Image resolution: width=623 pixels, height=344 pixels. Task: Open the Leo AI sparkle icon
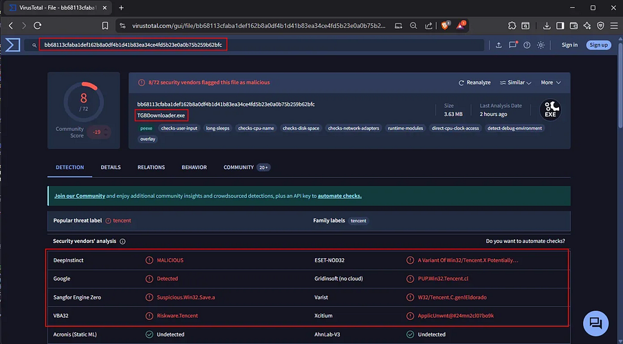pos(587,26)
